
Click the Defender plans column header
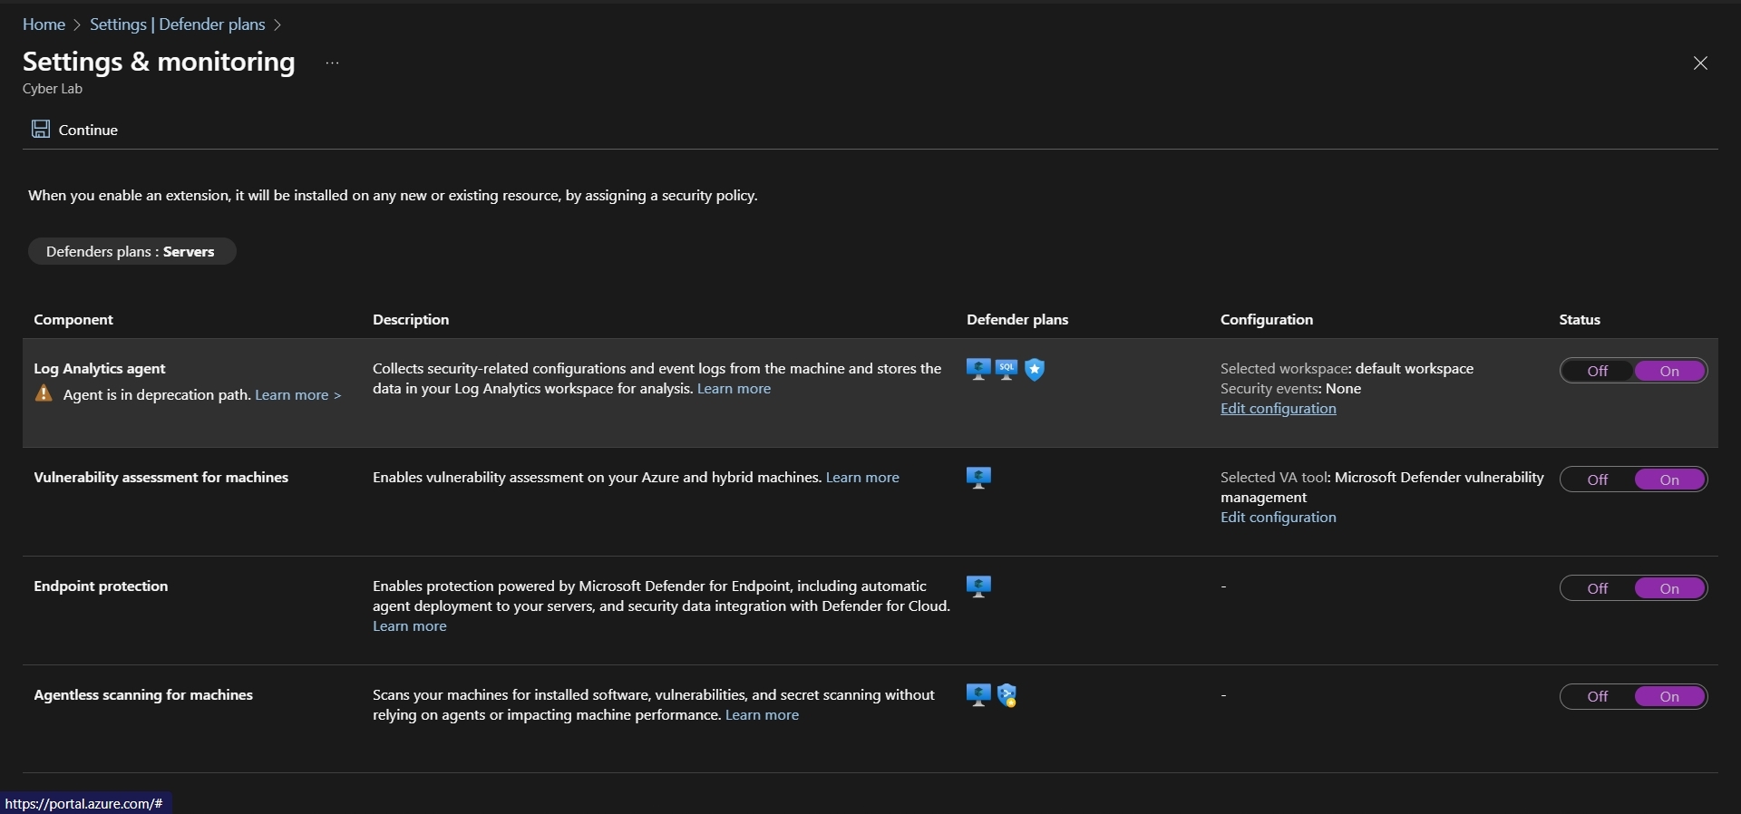click(x=1017, y=319)
